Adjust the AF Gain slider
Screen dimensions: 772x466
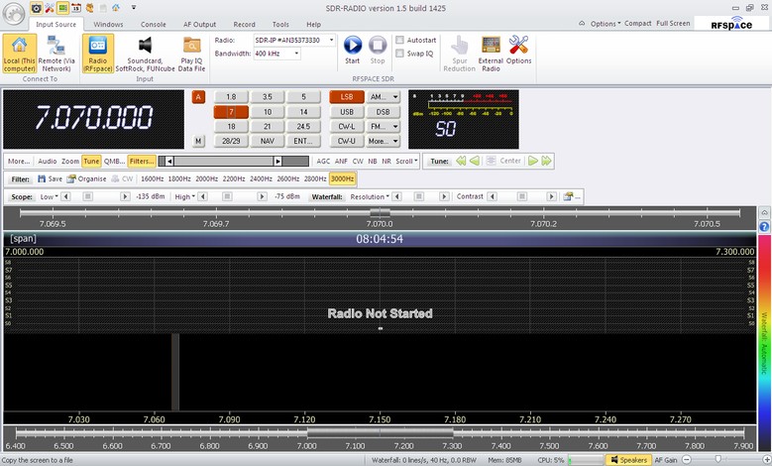point(718,460)
